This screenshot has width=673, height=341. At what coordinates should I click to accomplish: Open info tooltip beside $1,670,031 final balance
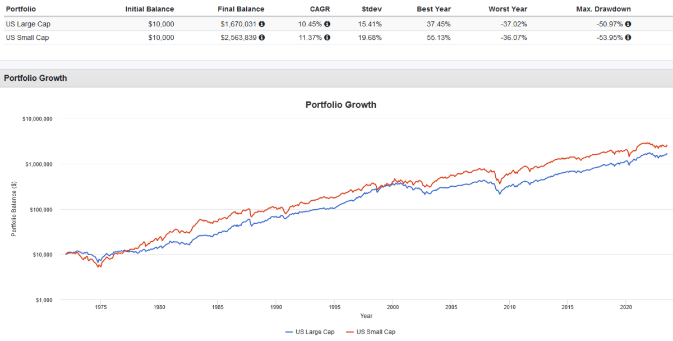pyautogui.click(x=262, y=24)
